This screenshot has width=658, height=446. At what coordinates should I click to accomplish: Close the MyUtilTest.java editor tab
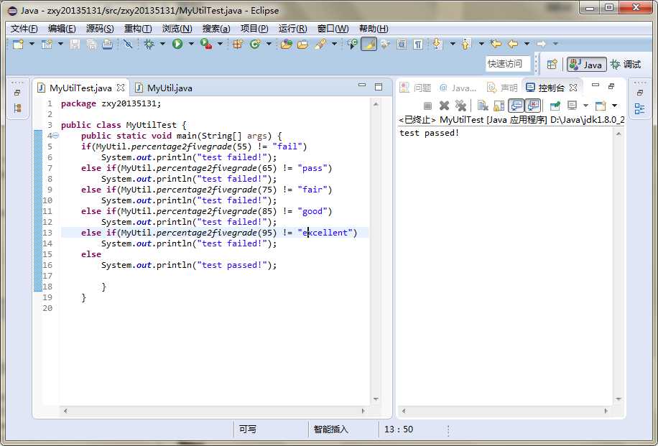coord(121,88)
